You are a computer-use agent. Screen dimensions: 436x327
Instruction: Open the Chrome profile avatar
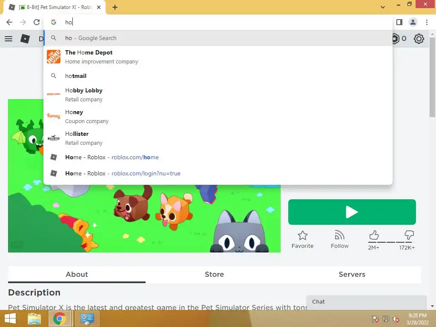coord(413,22)
